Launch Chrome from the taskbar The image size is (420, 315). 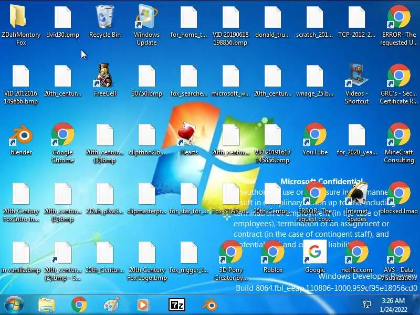pyautogui.click(x=79, y=305)
